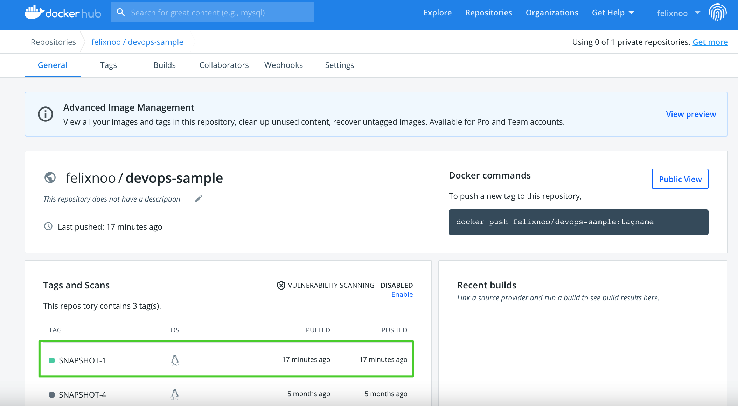Open the Organizations menu
Viewport: 738px width, 406px height.
coord(551,13)
